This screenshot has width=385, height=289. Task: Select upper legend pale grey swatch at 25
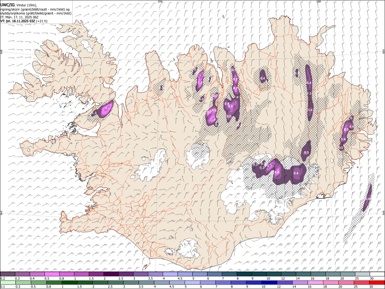point(362,274)
